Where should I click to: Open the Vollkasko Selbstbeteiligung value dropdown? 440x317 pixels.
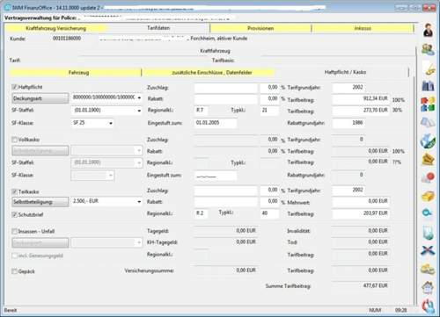point(139,150)
